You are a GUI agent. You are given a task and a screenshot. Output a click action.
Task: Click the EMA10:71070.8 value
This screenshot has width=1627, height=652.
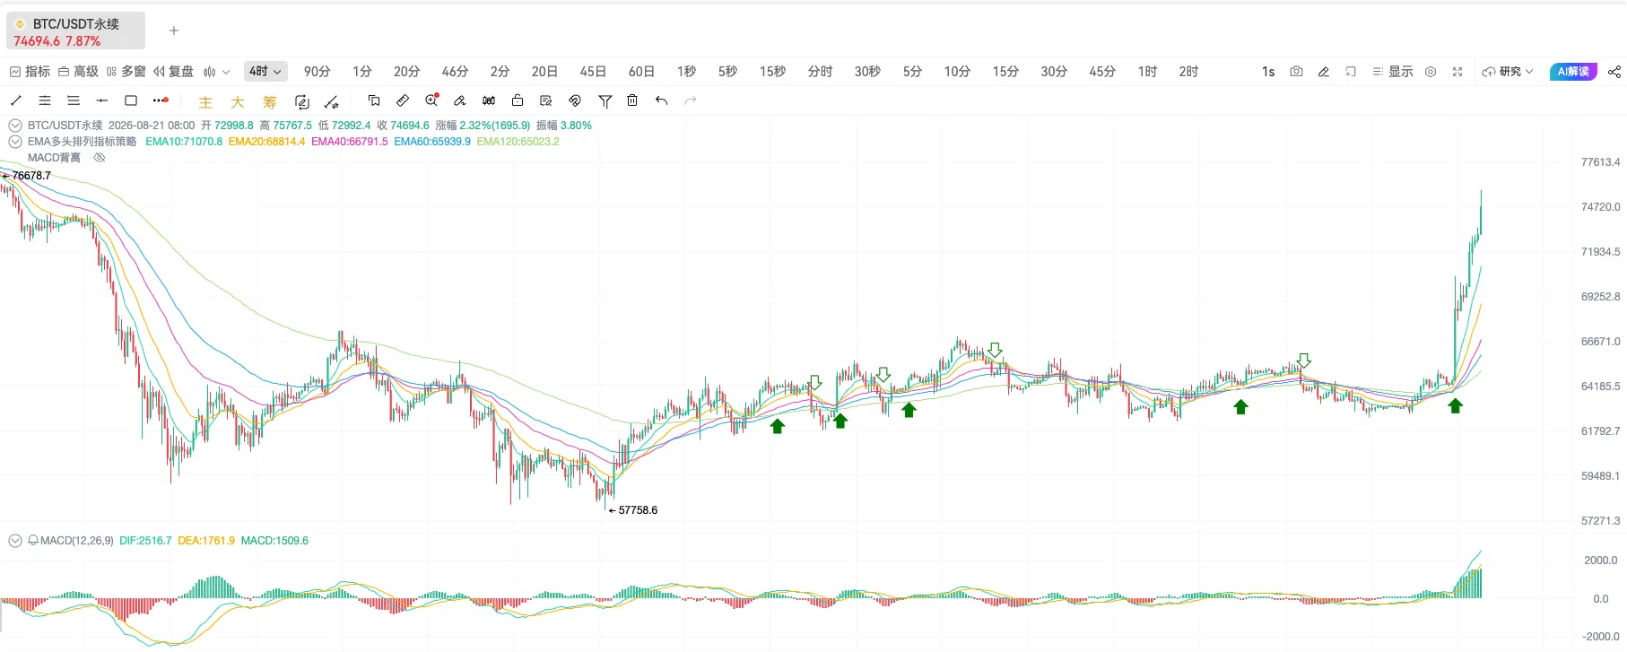click(x=184, y=142)
